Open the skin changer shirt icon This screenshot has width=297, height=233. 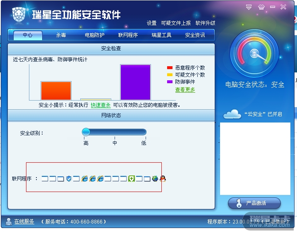click(261, 7)
